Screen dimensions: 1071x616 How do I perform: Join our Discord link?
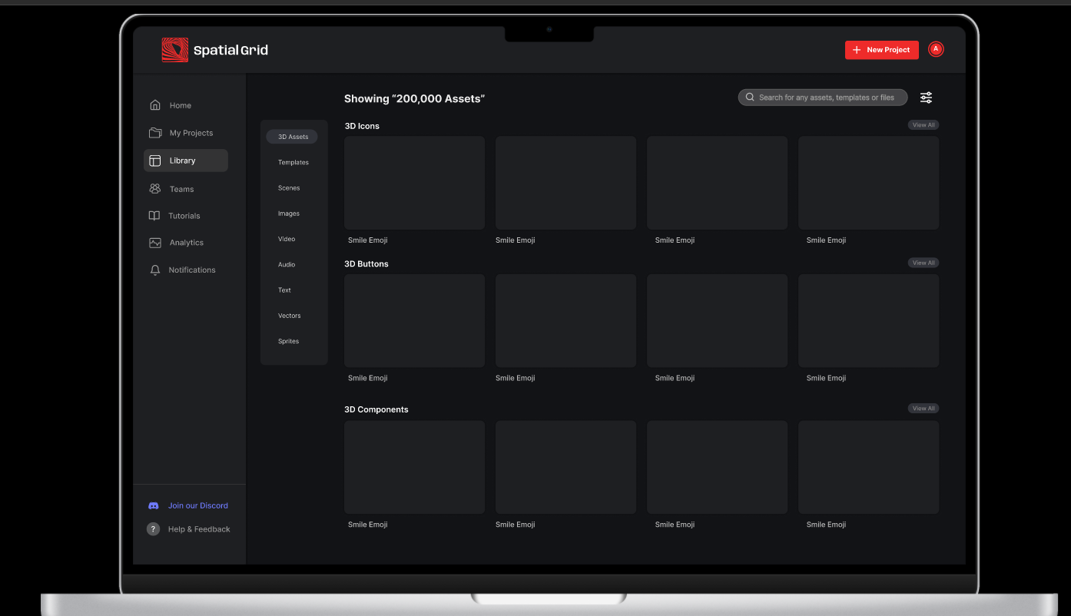coord(197,505)
